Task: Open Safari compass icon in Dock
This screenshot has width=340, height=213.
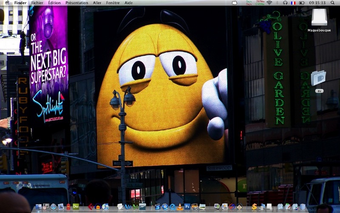Action: coord(54,207)
